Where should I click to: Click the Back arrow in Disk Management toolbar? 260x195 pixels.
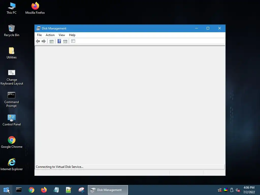(38, 41)
